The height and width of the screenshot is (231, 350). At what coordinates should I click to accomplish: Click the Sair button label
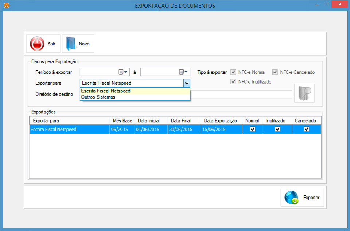tap(51, 44)
